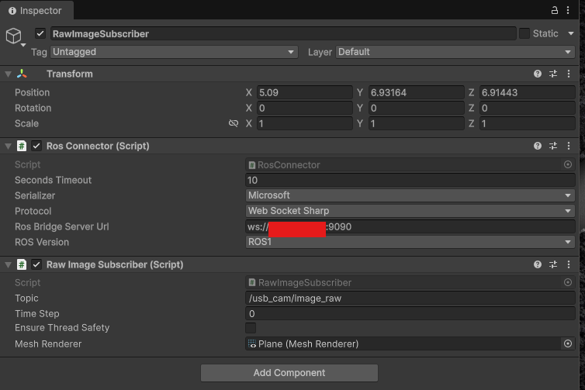Image resolution: width=585 pixels, height=390 pixels.
Task: Click the Add Component button
Action: 289,373
